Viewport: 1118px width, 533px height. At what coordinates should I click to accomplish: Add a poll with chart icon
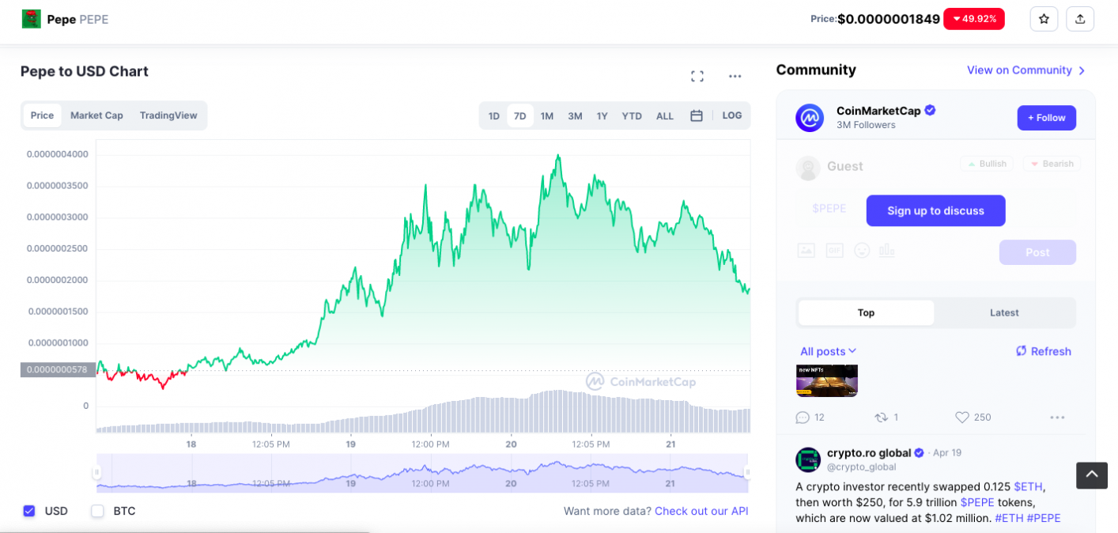coord(887,250)
